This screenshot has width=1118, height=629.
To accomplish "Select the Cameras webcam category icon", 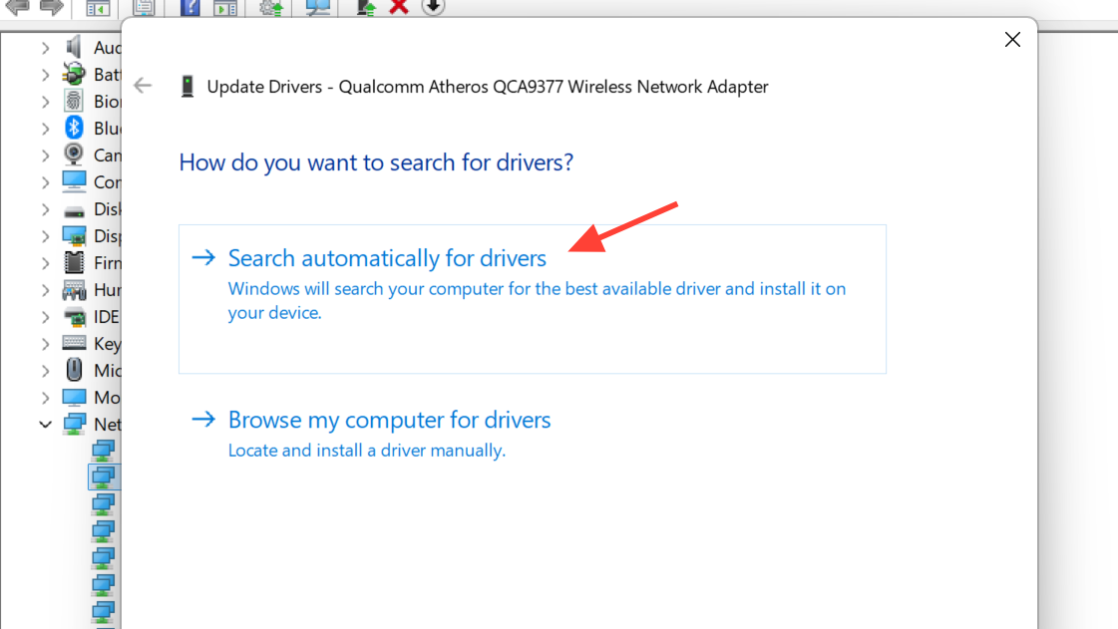I will tap(74, 155).
